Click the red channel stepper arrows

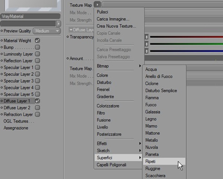(146, 37)
